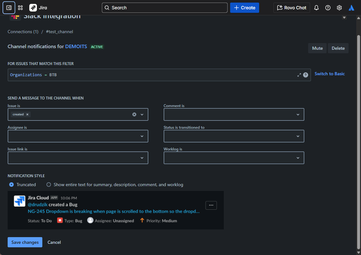Toggle the sidebar panel icon

[x=9, y=8]
